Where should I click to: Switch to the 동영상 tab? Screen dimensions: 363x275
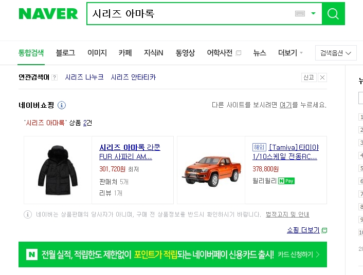(185, 53)
